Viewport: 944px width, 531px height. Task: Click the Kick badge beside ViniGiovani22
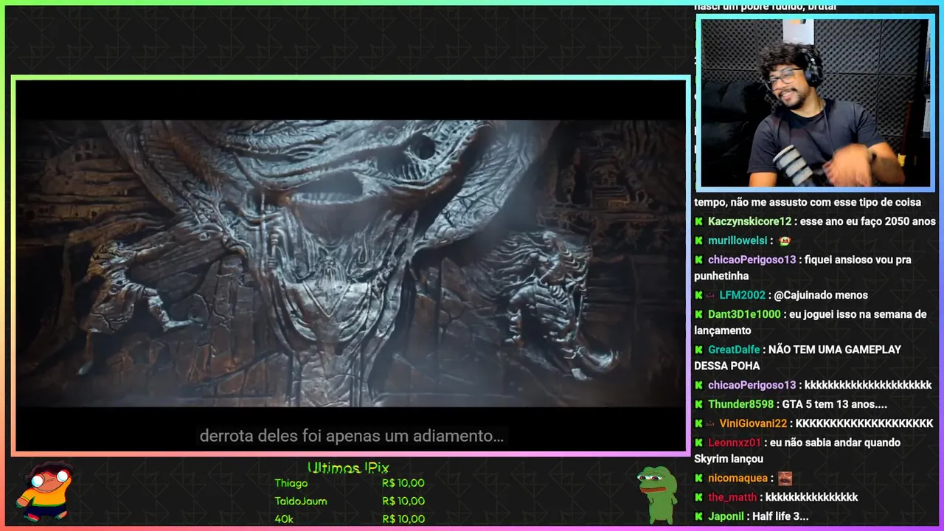(x=698, y=423)
